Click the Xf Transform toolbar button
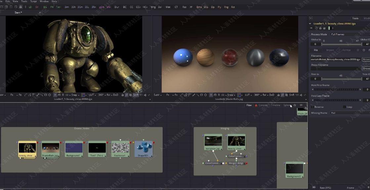Viewport: 370px width, 190px height. (x=191, y=7)
